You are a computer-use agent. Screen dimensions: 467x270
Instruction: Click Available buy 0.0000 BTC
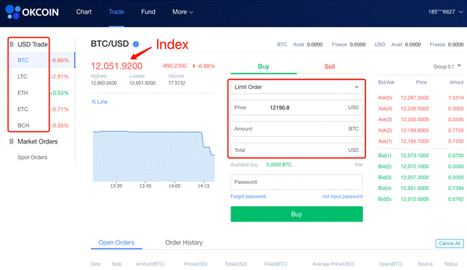tap(278, 165)
